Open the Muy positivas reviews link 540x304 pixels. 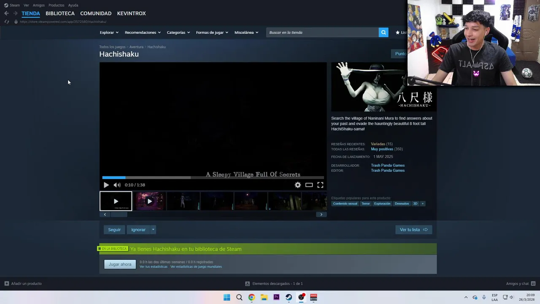[382, 149]
